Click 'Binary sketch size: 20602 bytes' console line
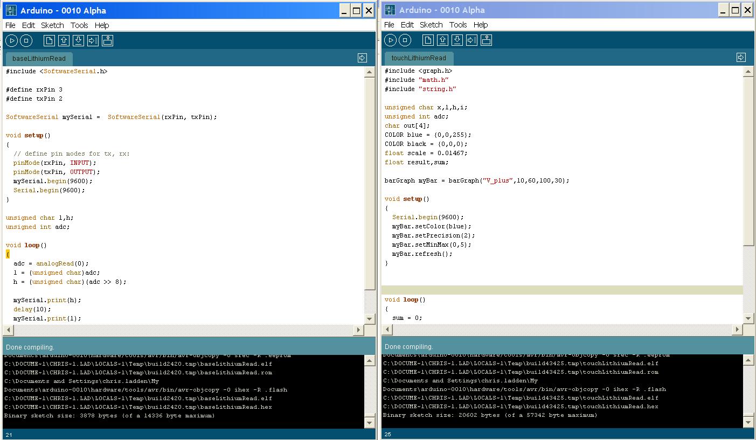The image size is (756, 440). click(x=490, y=415)
